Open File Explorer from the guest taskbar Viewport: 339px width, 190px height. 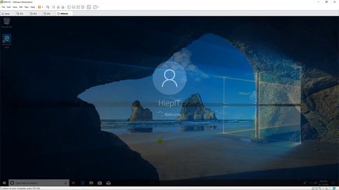pyautogui.click(x=91, y=183)
